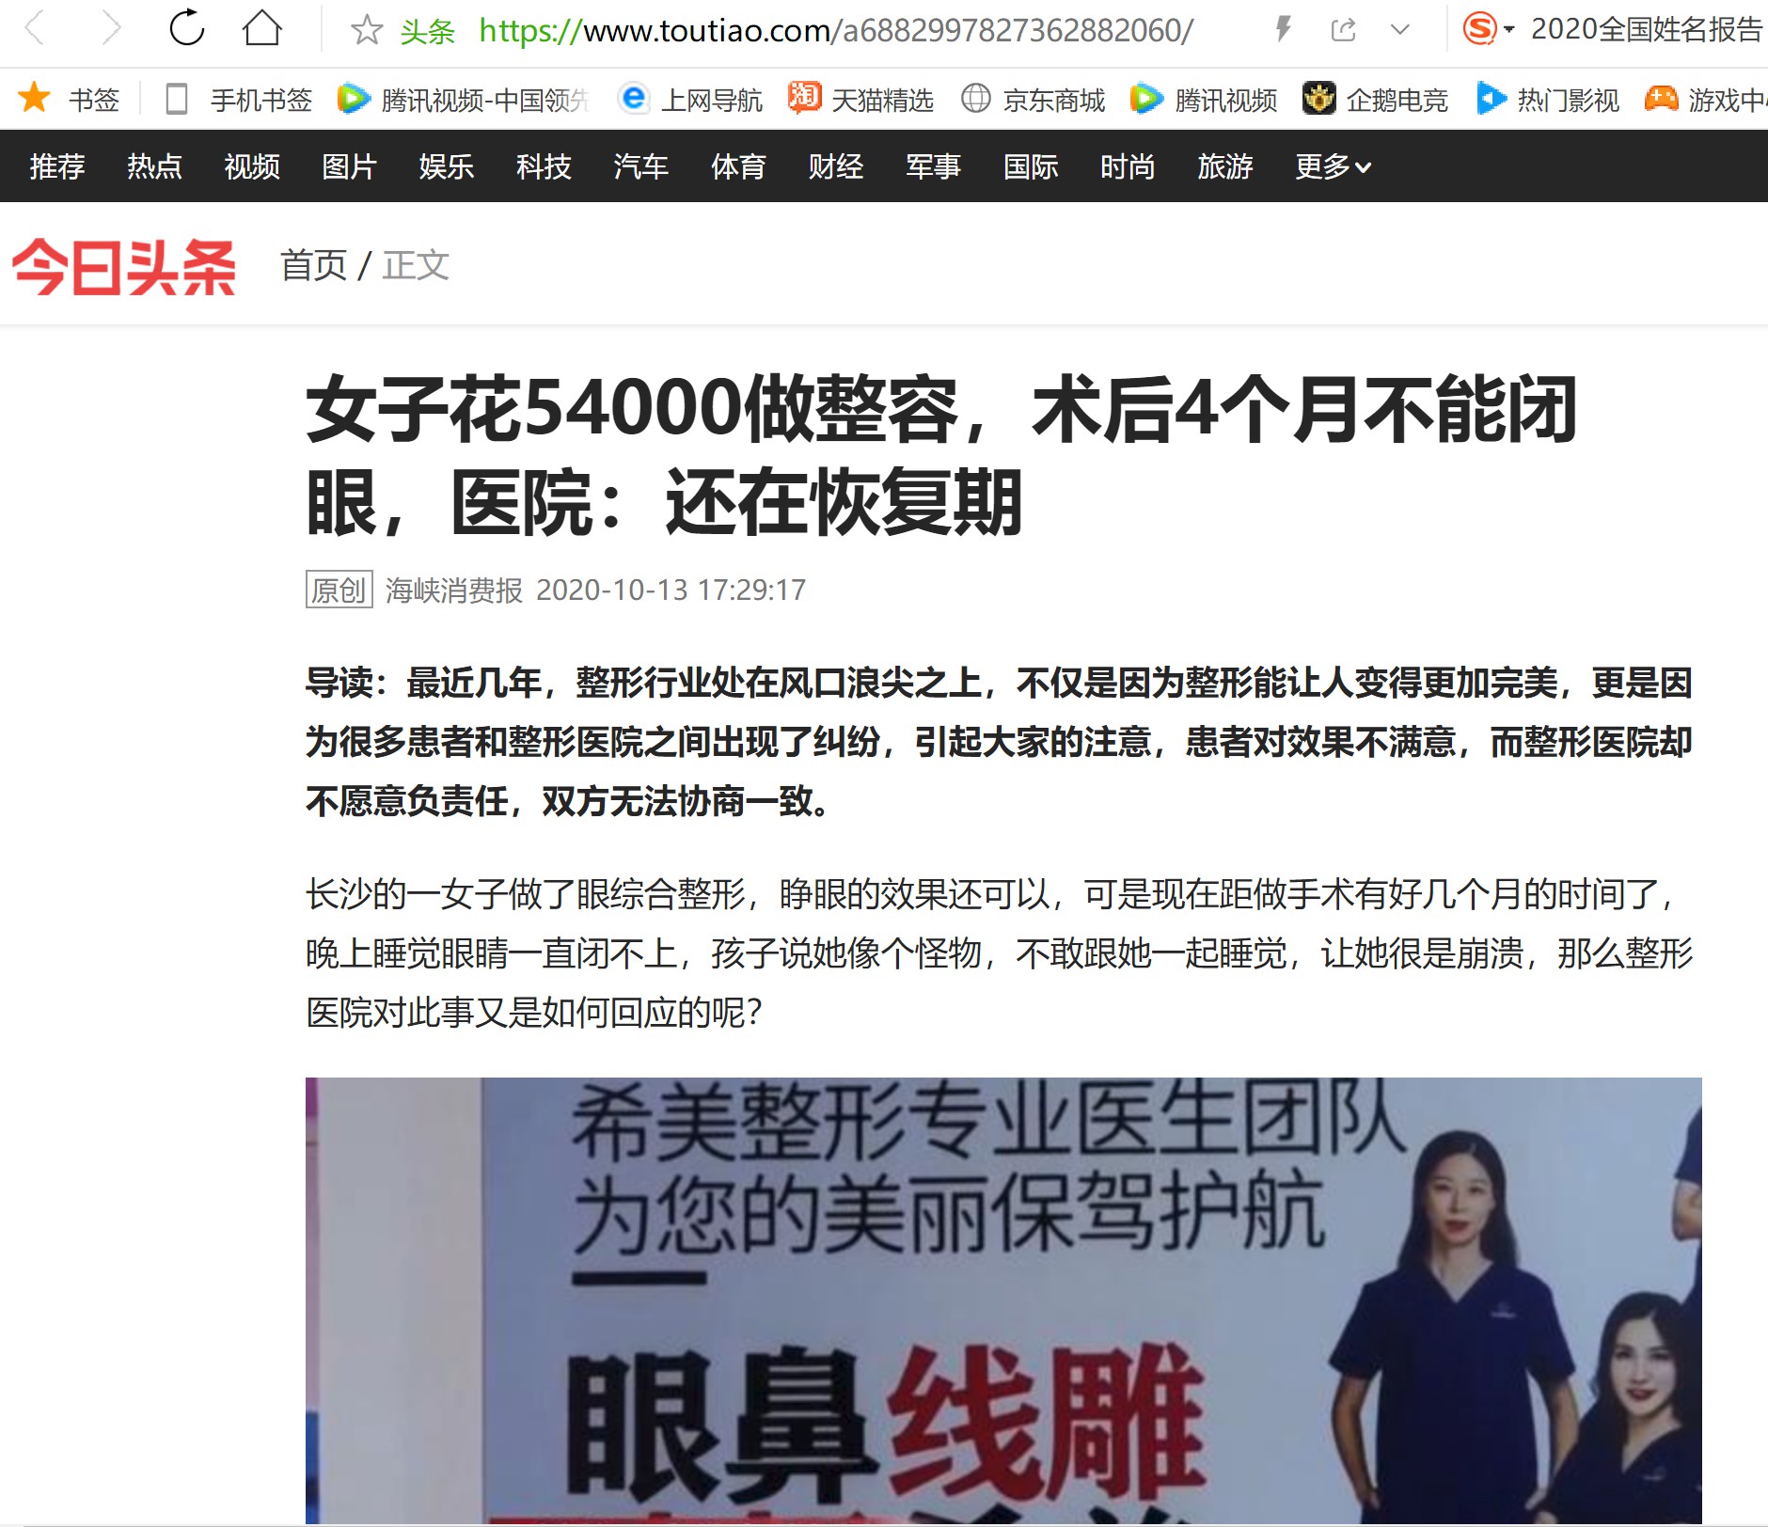Bookmark this page with the star icon

tap(366, 30)
